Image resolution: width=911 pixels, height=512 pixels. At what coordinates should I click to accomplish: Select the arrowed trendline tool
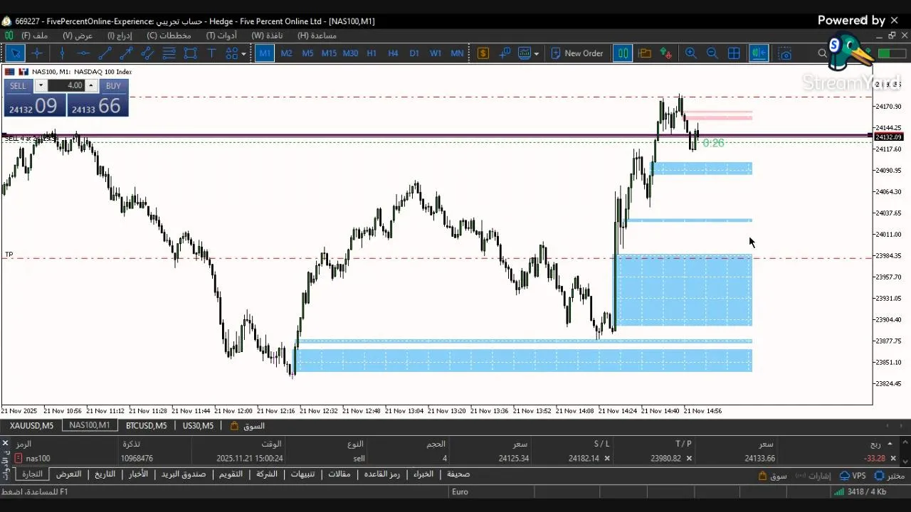pos(126,53)
